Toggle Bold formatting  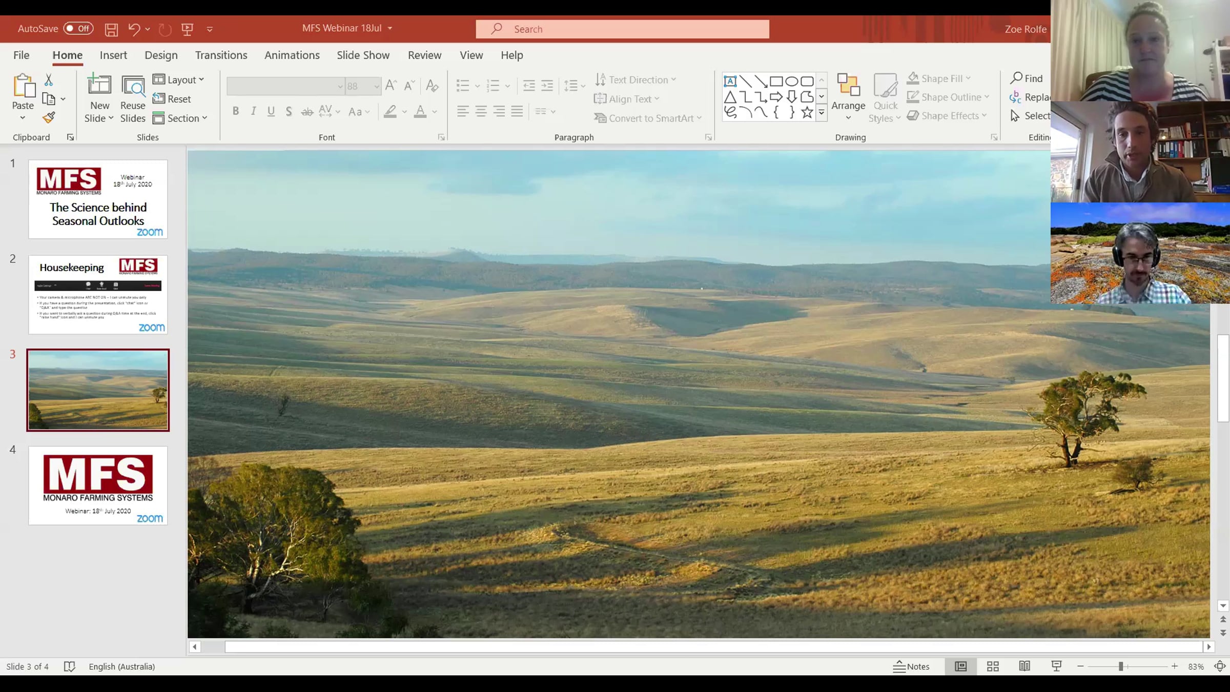[x=236, y=111]
